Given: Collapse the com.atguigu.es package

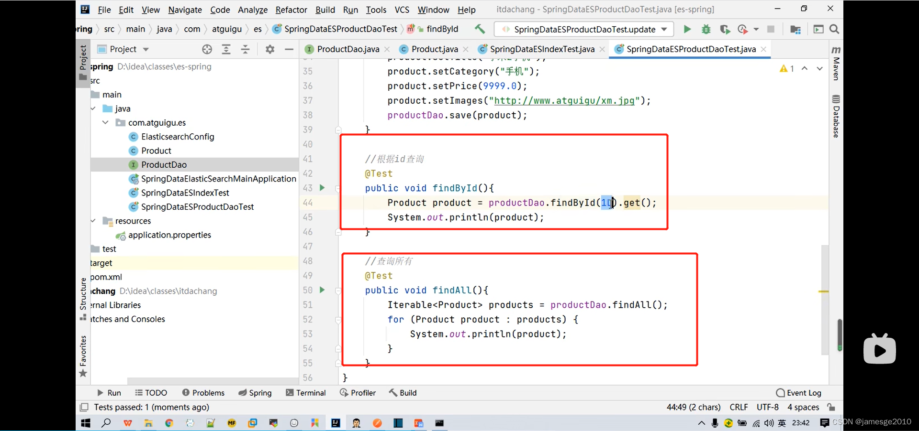Looking at the screenshot, I should [x=105, y=122].
